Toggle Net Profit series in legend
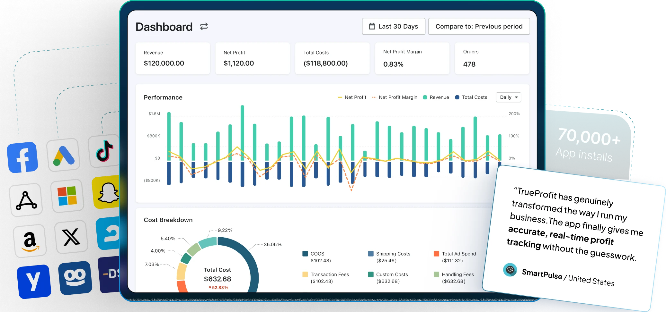The image size is (666, 312). (352, 97)
